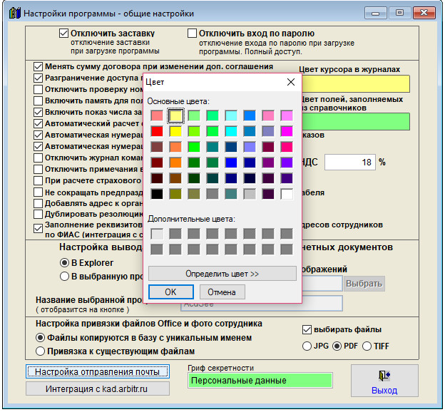The image size is (445, 412).
Task: Click Отмена to cancel color selection
Action: click(222, 292)
